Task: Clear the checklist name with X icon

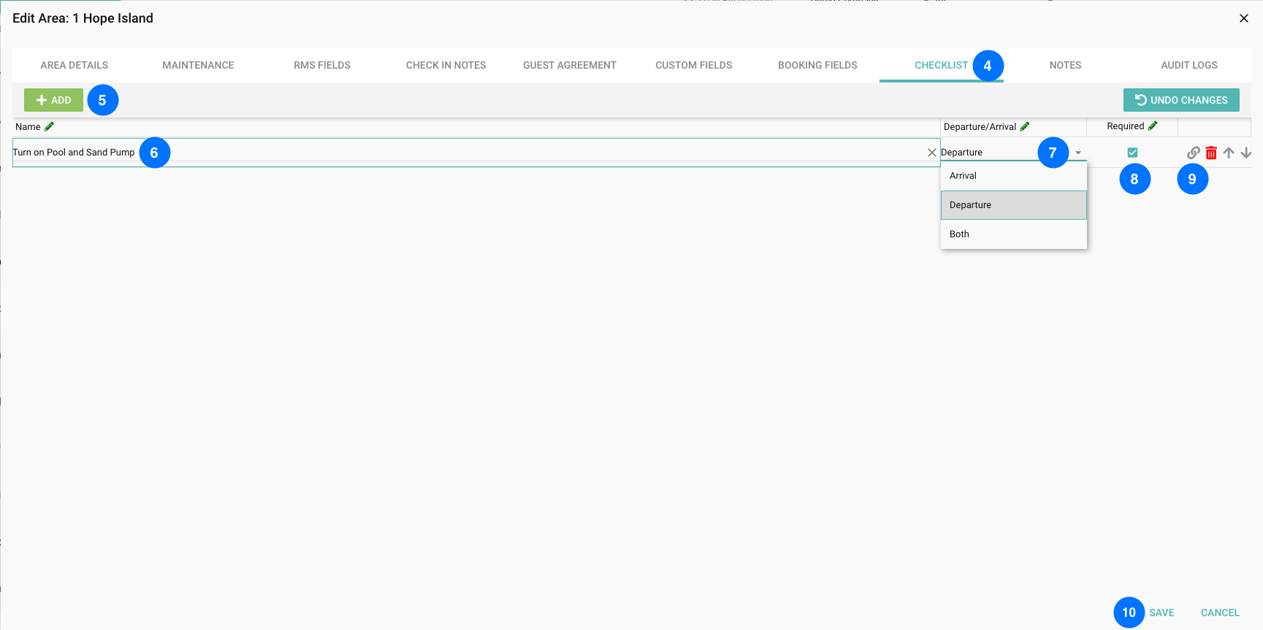Action: (x=931, y=153)
